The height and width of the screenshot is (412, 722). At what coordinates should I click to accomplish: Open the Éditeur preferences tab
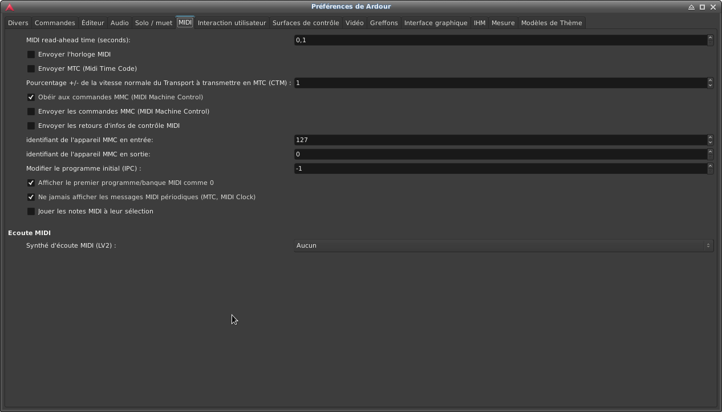point(92,23)
